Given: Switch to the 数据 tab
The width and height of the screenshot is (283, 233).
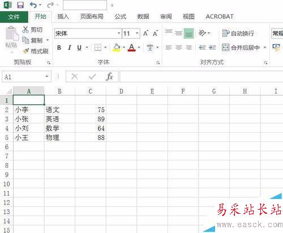Looking at the screenshot, I should coord(143,16).
